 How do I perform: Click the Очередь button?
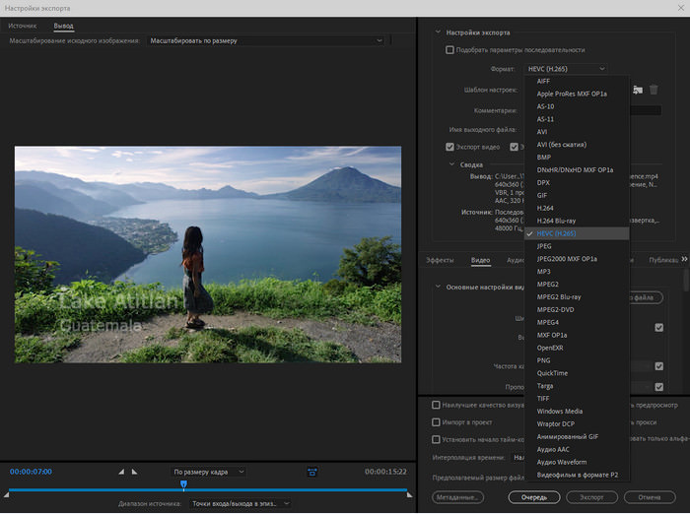pyautogui.click(x=534, y=497)
